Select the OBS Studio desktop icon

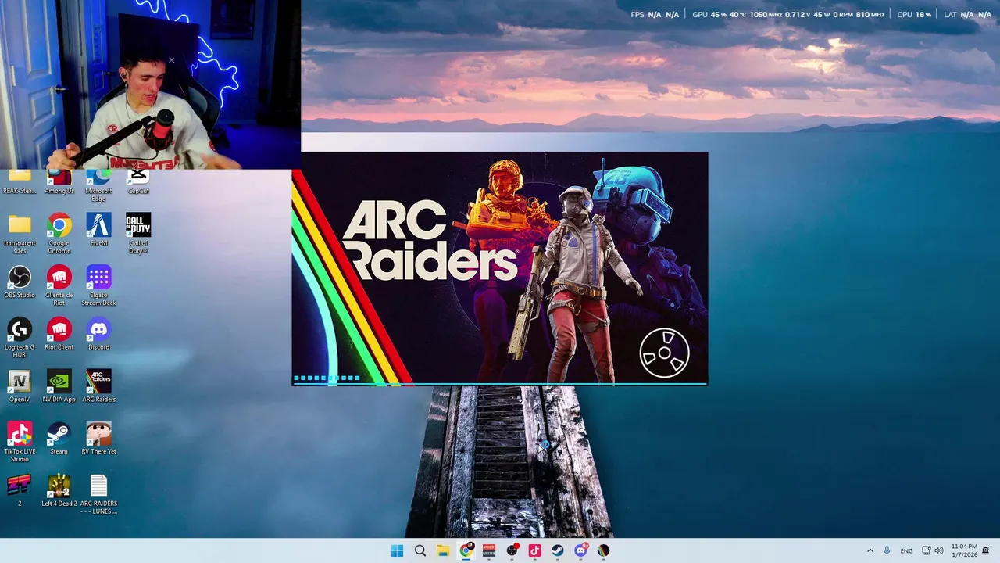20,282
